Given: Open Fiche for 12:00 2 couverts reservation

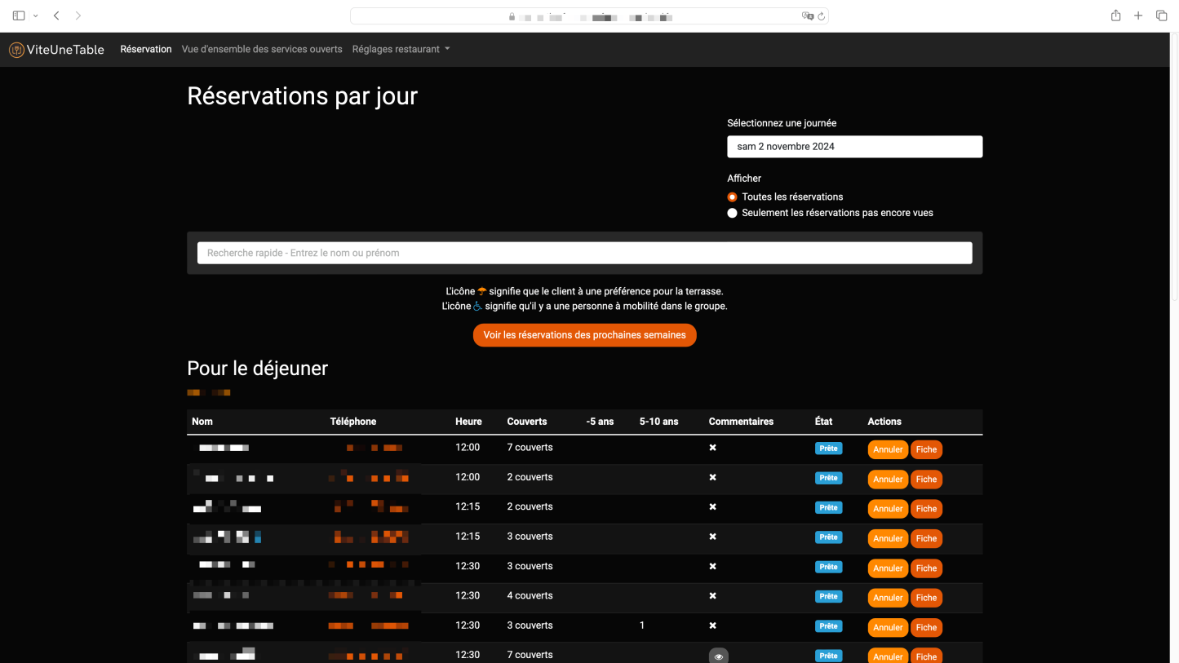Looking at the screenshot, I should pyautogui.click(x=926, y=480).
